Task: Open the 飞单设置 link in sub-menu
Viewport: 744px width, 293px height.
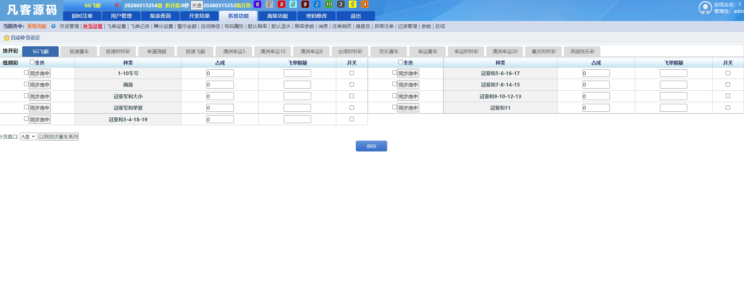Action: [x=116, y=26]
